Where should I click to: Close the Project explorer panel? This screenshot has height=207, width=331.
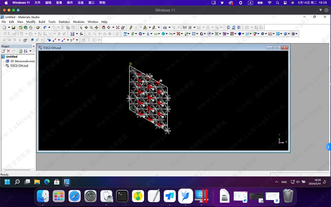coord(34,47)
